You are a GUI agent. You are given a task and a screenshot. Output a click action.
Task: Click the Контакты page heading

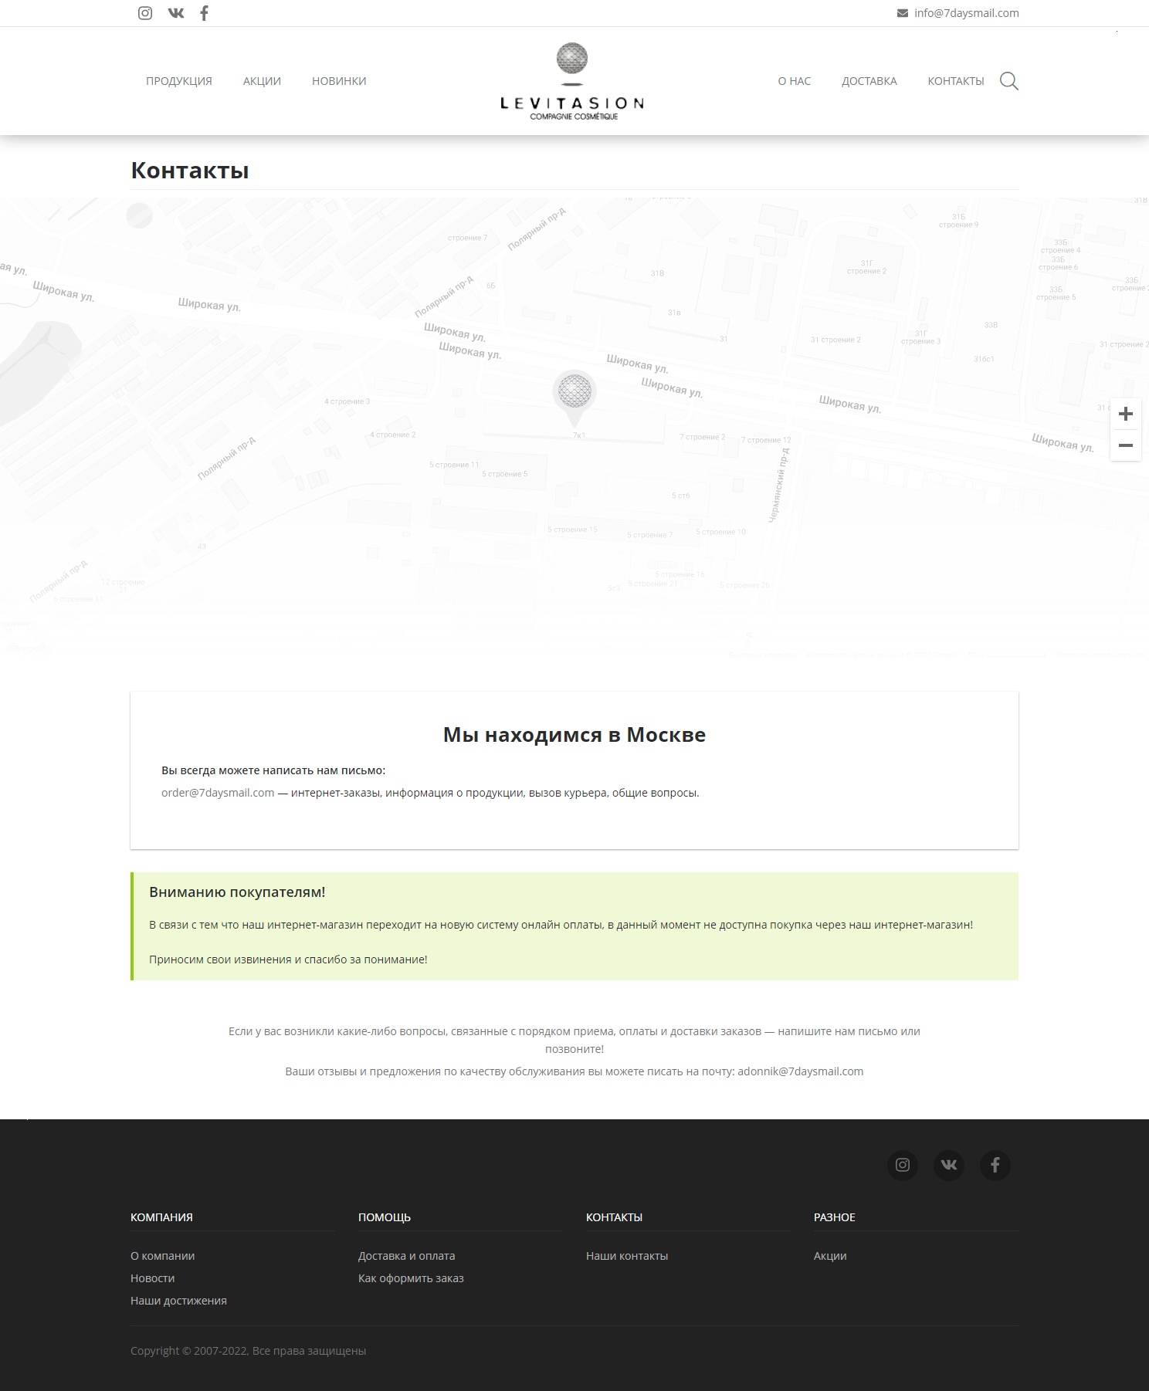[x=190, y=171]
